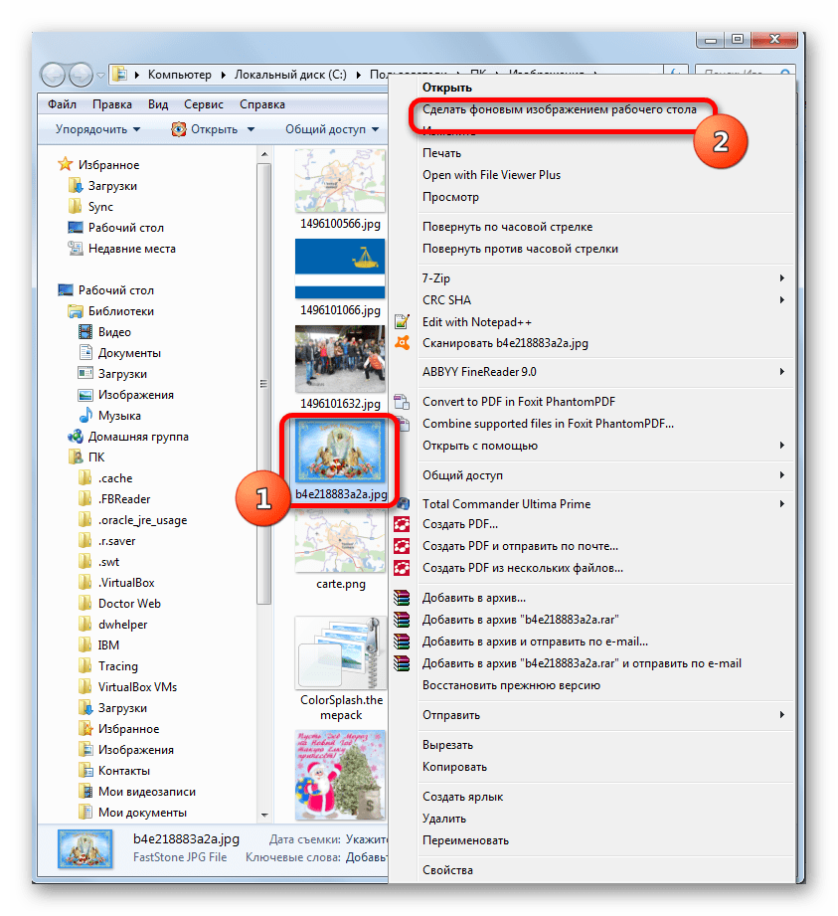Choose Повернуть по часовой стрелке
Screen dimensions: 838x916
(507, 227)
